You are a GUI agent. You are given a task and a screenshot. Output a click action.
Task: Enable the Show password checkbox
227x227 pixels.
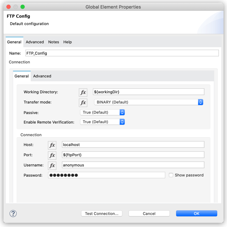tap(171, 175)
